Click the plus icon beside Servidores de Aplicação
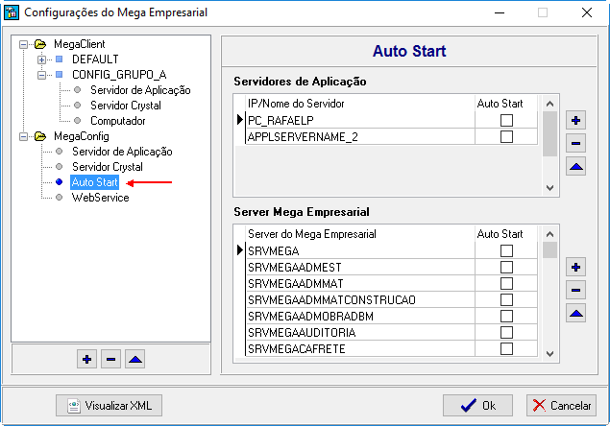This screenshot has width=610, height=426. tap(575, 120)
